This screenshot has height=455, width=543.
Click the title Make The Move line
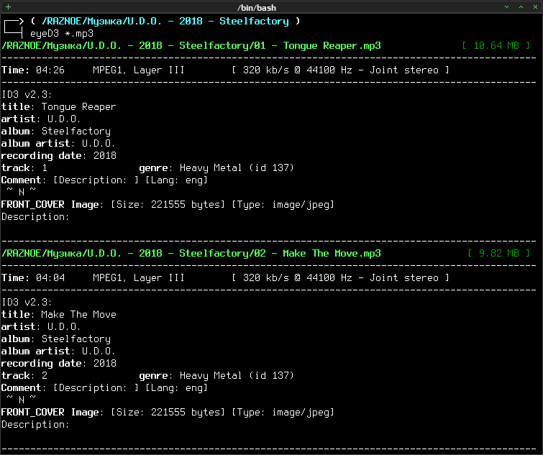(x=58, y=315)
